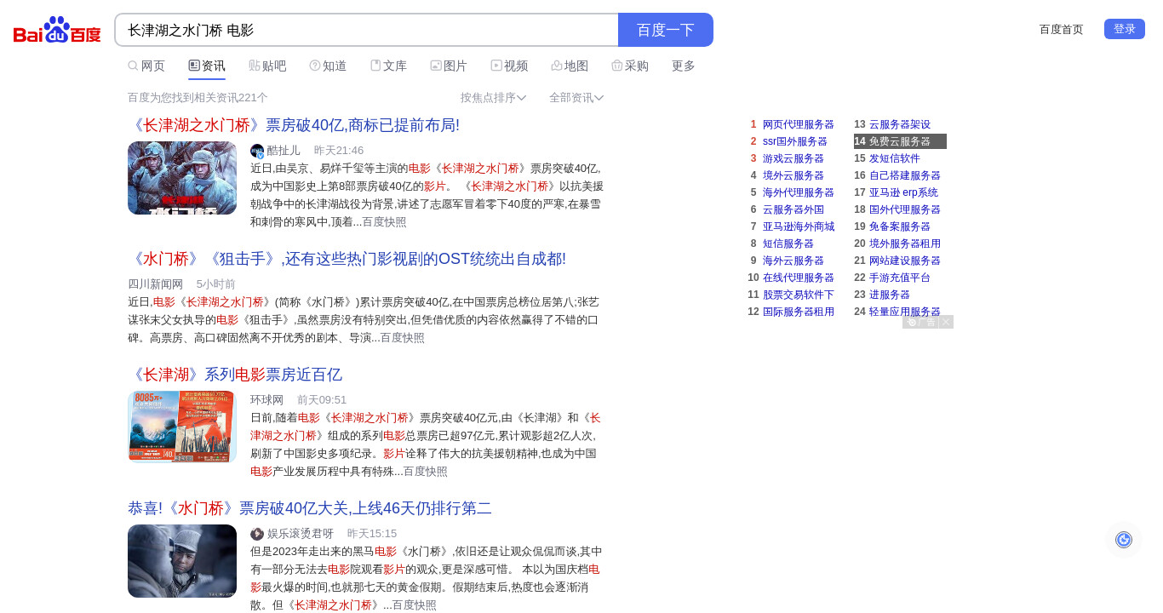Open ad link 手游充值平台
Image resolution: width=1163 pixels, height=613 pixels.
[x=900, y=278]
